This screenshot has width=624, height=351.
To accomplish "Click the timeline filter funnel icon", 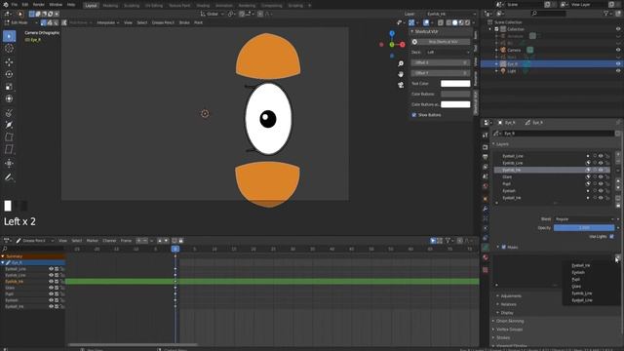I will (x=448, y=241).
